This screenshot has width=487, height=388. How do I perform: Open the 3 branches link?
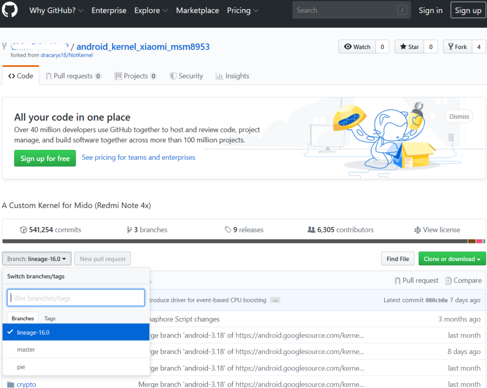coord(147,230)
